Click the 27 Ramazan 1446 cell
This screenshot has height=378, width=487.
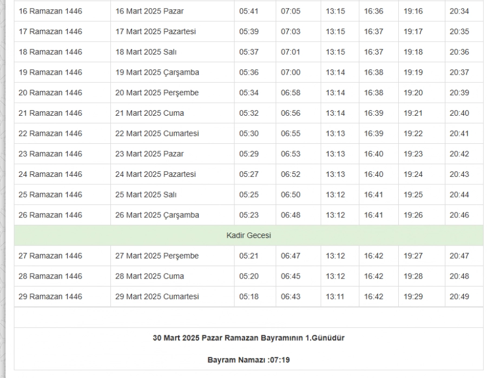click(50, 256)
